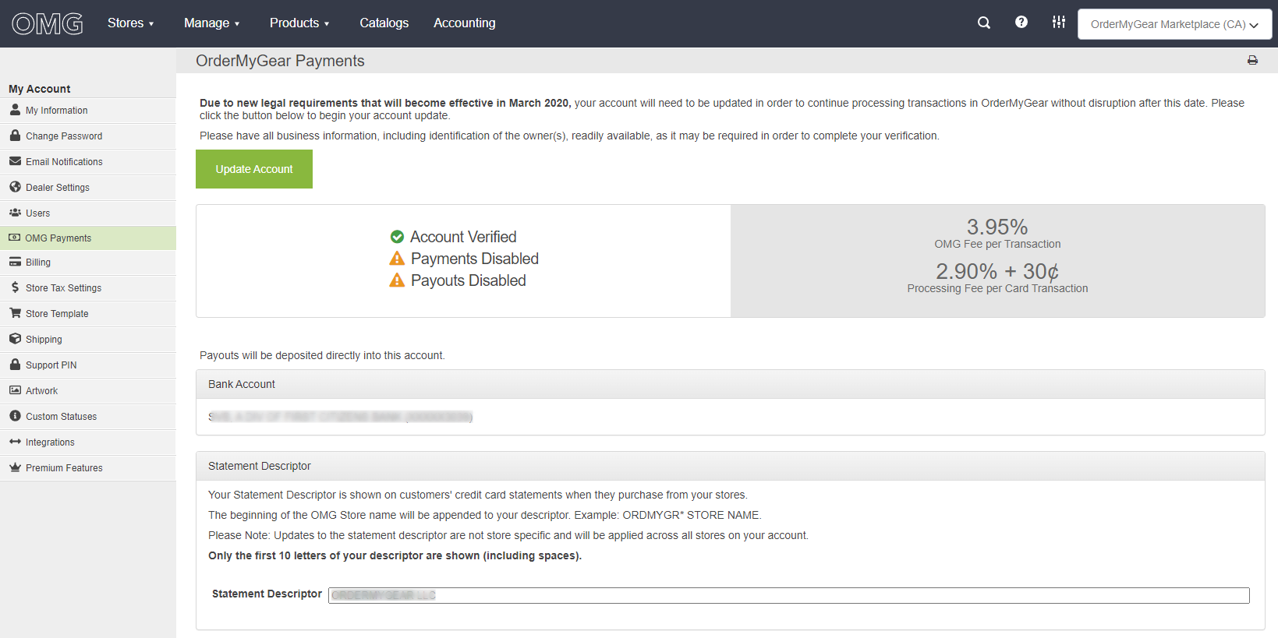Image resolution: width=1278 pixels, height=638 pixels.
Task: Expand the Products dropdown menu
Action: coord(299,23)
